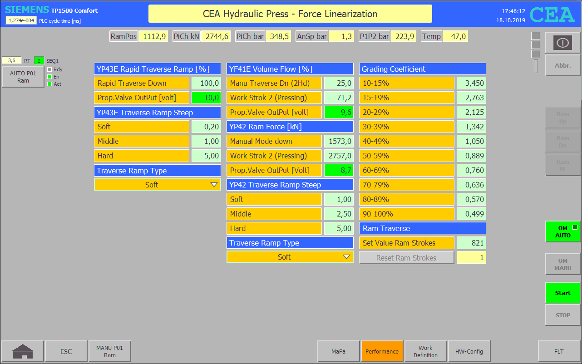The width and height of the screenshot is (582, 364).
Task: Click the Siemens logo
Action: coord(27,10)
